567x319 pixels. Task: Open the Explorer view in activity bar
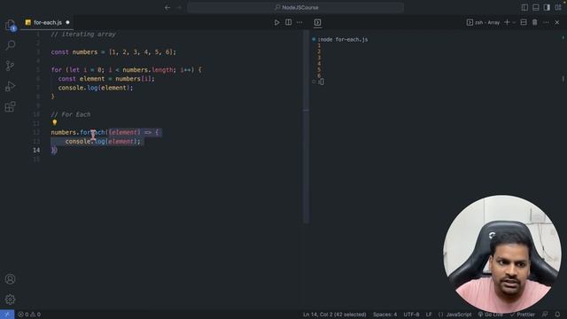(10, 25)
